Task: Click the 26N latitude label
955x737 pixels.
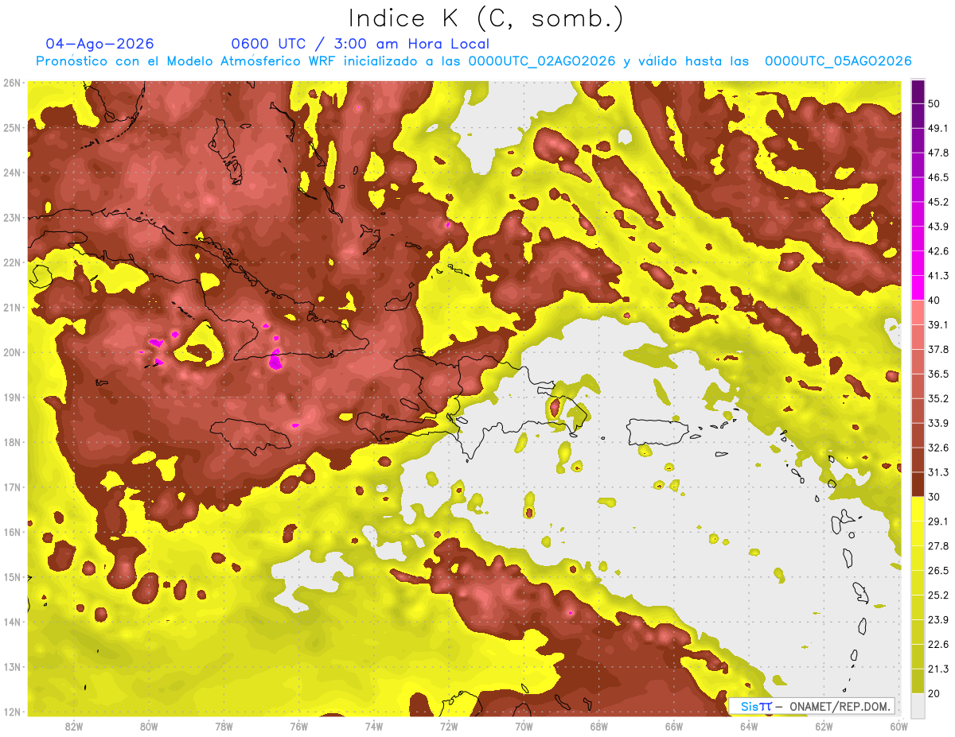Action: [12, 83]
